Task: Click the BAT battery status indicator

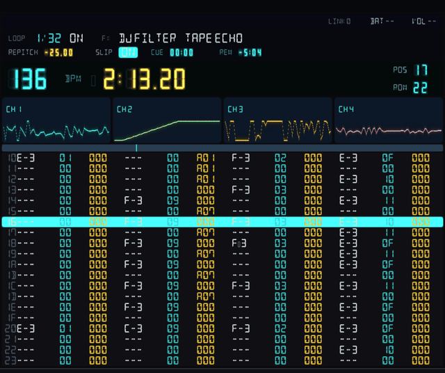Action: coord(382,21)
